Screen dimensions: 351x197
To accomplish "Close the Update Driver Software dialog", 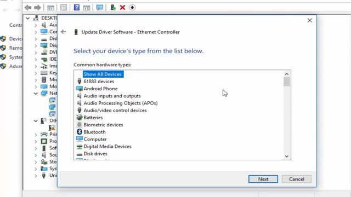I will 309,21.
